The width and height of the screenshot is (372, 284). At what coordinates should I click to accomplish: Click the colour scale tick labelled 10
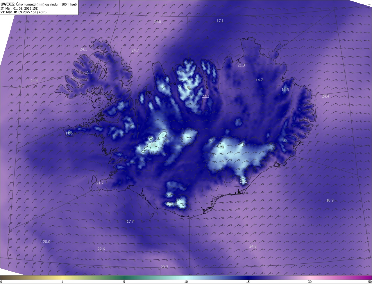(186, 282)
